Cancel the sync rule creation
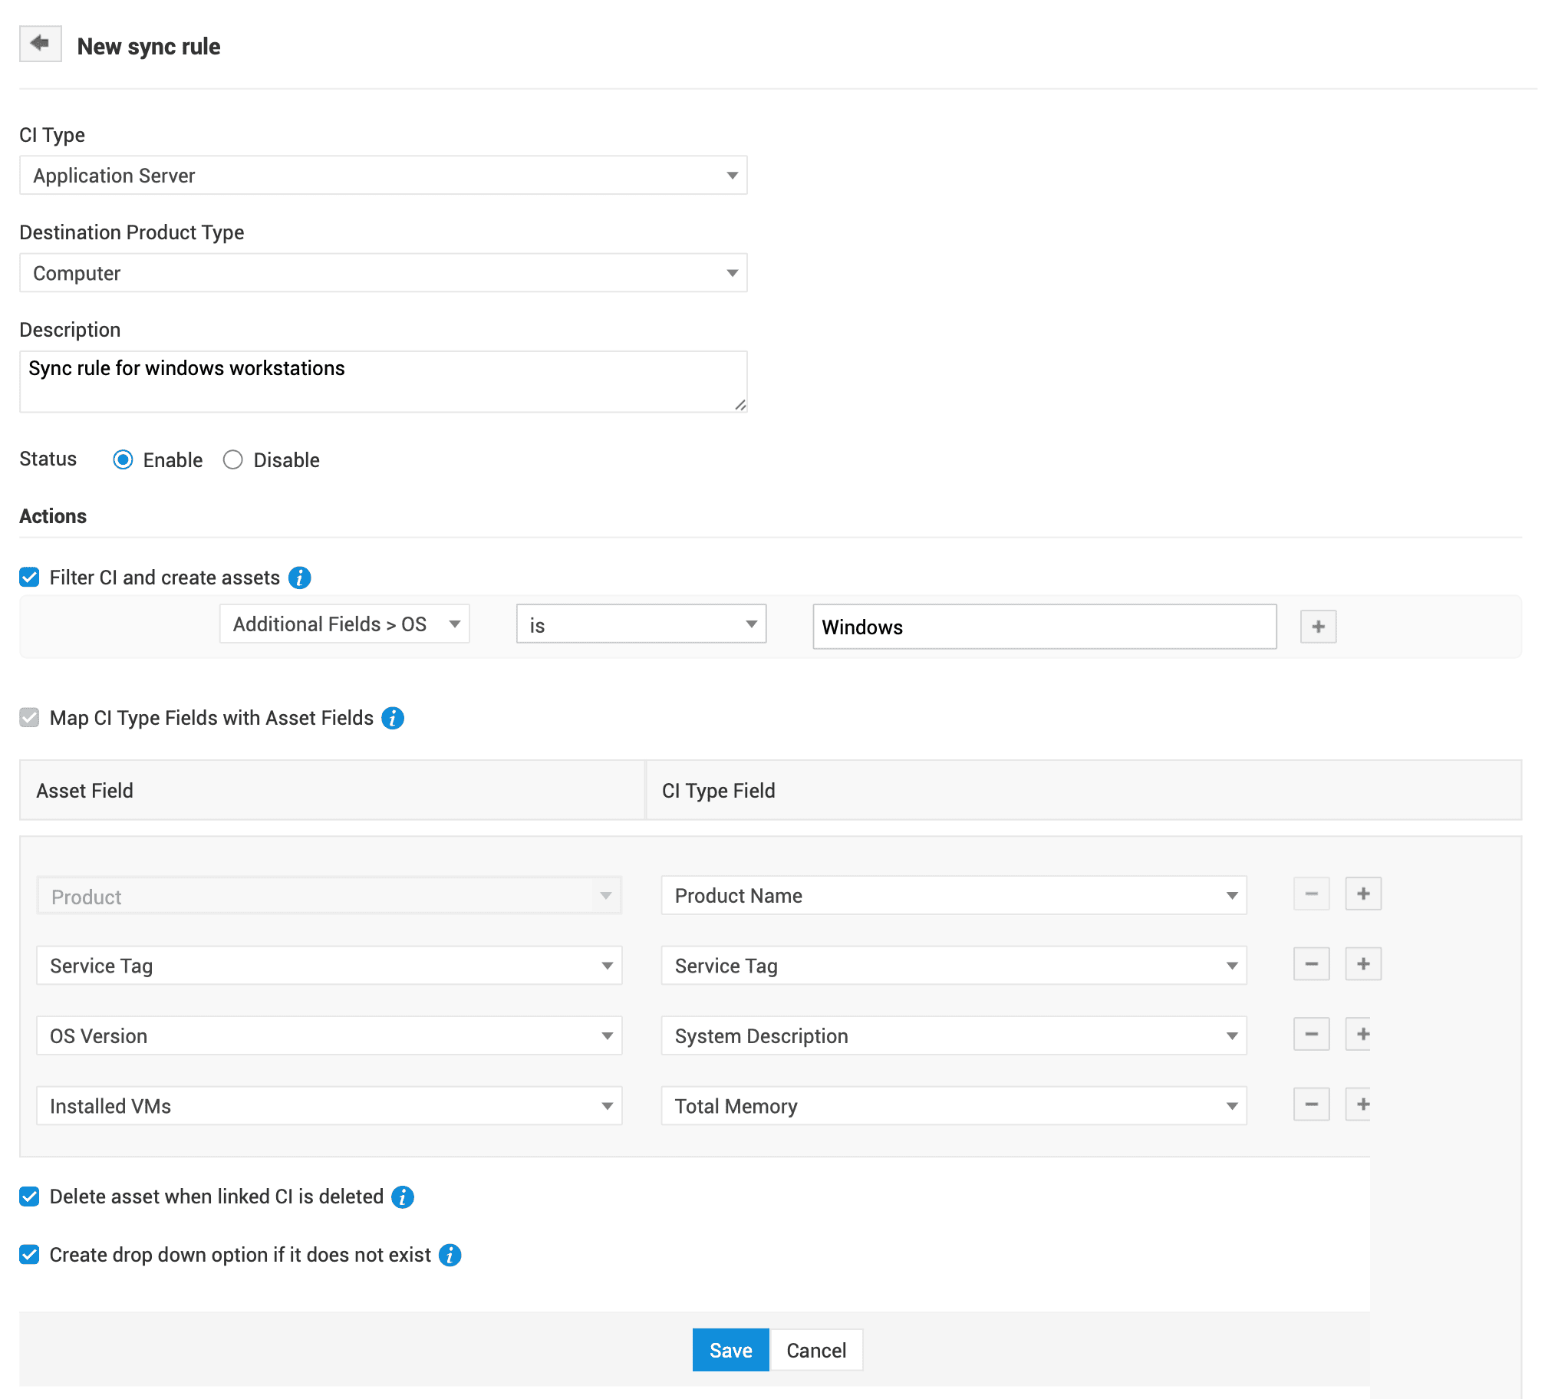 point(816,1351)
